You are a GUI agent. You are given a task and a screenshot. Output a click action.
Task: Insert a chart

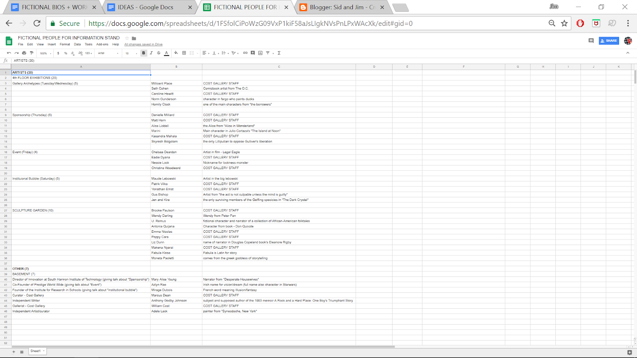click(260, 53)
